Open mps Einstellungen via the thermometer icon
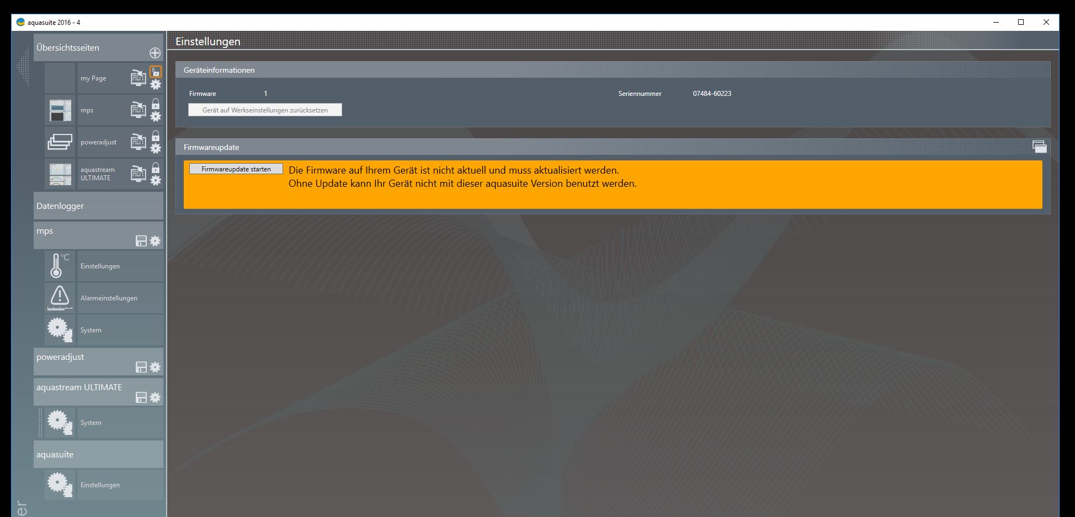Image resolution: width=1075 pixels, height=517 pixels. pos(60,266)
